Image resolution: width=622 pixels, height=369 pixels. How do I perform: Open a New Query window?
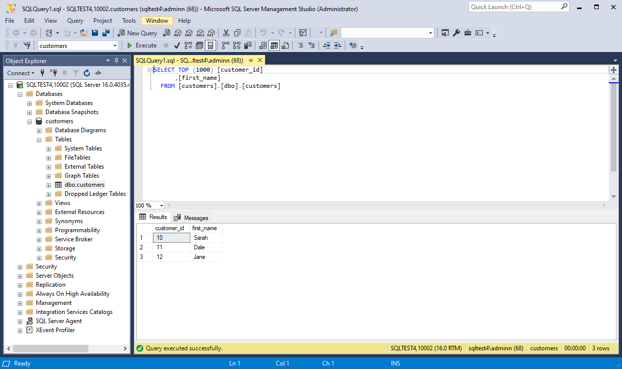pos(137,32)
